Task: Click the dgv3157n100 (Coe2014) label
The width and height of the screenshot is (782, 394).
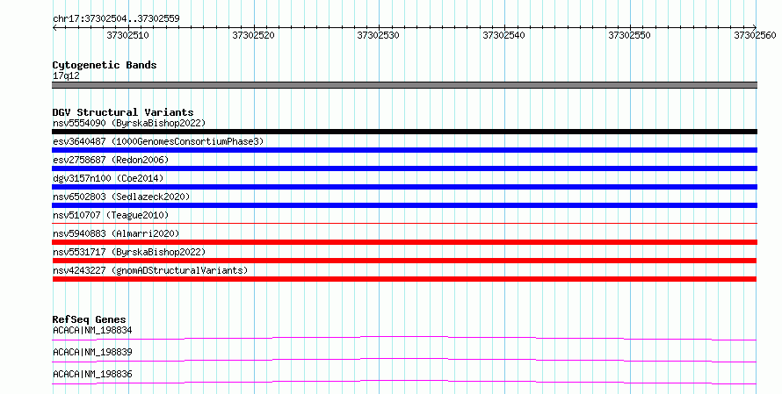Action: pyautogui.click(x=108, y=178)
